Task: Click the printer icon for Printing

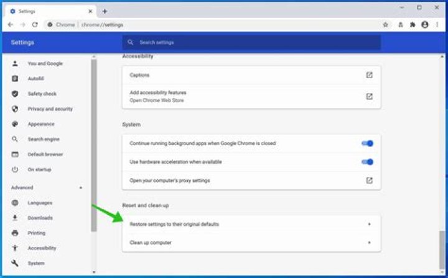Action: click(x=15, y=233)
